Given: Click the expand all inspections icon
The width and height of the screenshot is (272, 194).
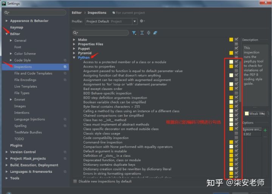Looking at the screenshot, I should click(142, 33).
